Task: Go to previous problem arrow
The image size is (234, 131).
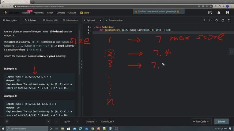Action: pos(57,122)
